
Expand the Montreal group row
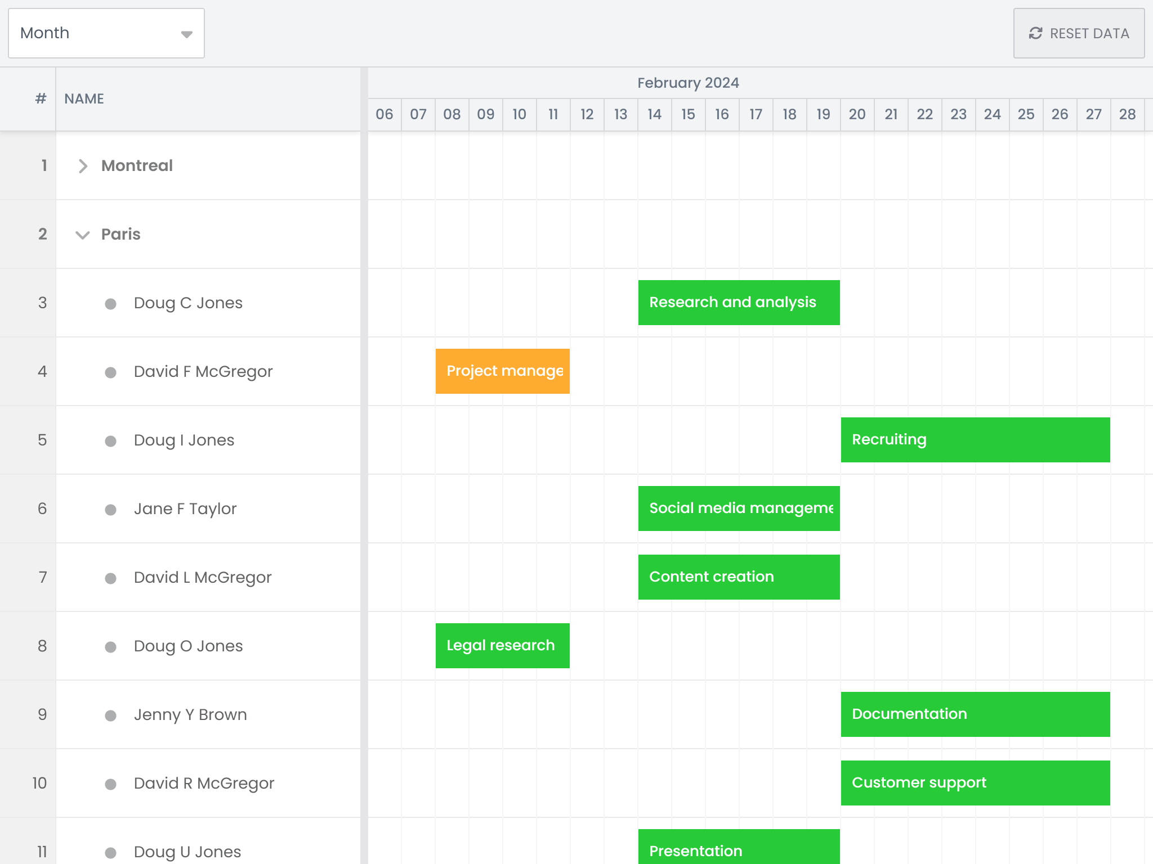click(x=83, y=166)
